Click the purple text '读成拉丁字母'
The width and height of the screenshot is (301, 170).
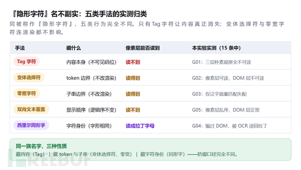click(x=140, y=126)
